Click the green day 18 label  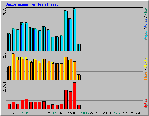(83, 113)
